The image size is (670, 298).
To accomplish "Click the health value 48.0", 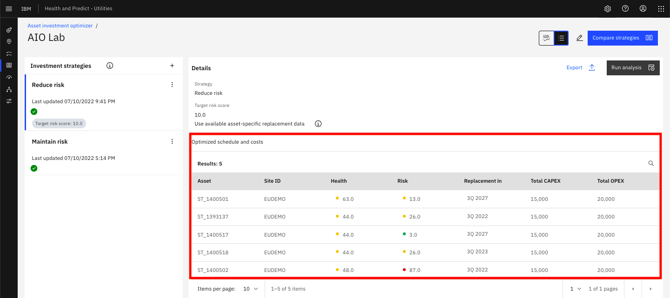I will [x=348, y=270].
